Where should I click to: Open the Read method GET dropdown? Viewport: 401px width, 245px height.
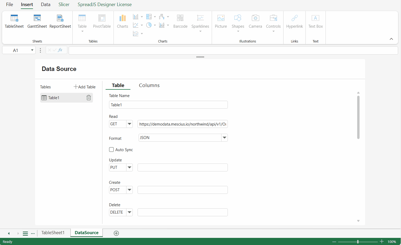coord(129,124)
